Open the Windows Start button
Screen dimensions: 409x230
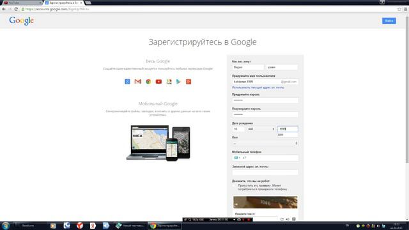tap(6, 226)
